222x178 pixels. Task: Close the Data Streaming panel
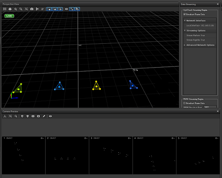pos(217,4)
